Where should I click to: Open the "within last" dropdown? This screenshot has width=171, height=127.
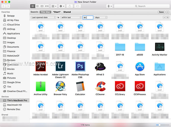click(x=71, y=17)
